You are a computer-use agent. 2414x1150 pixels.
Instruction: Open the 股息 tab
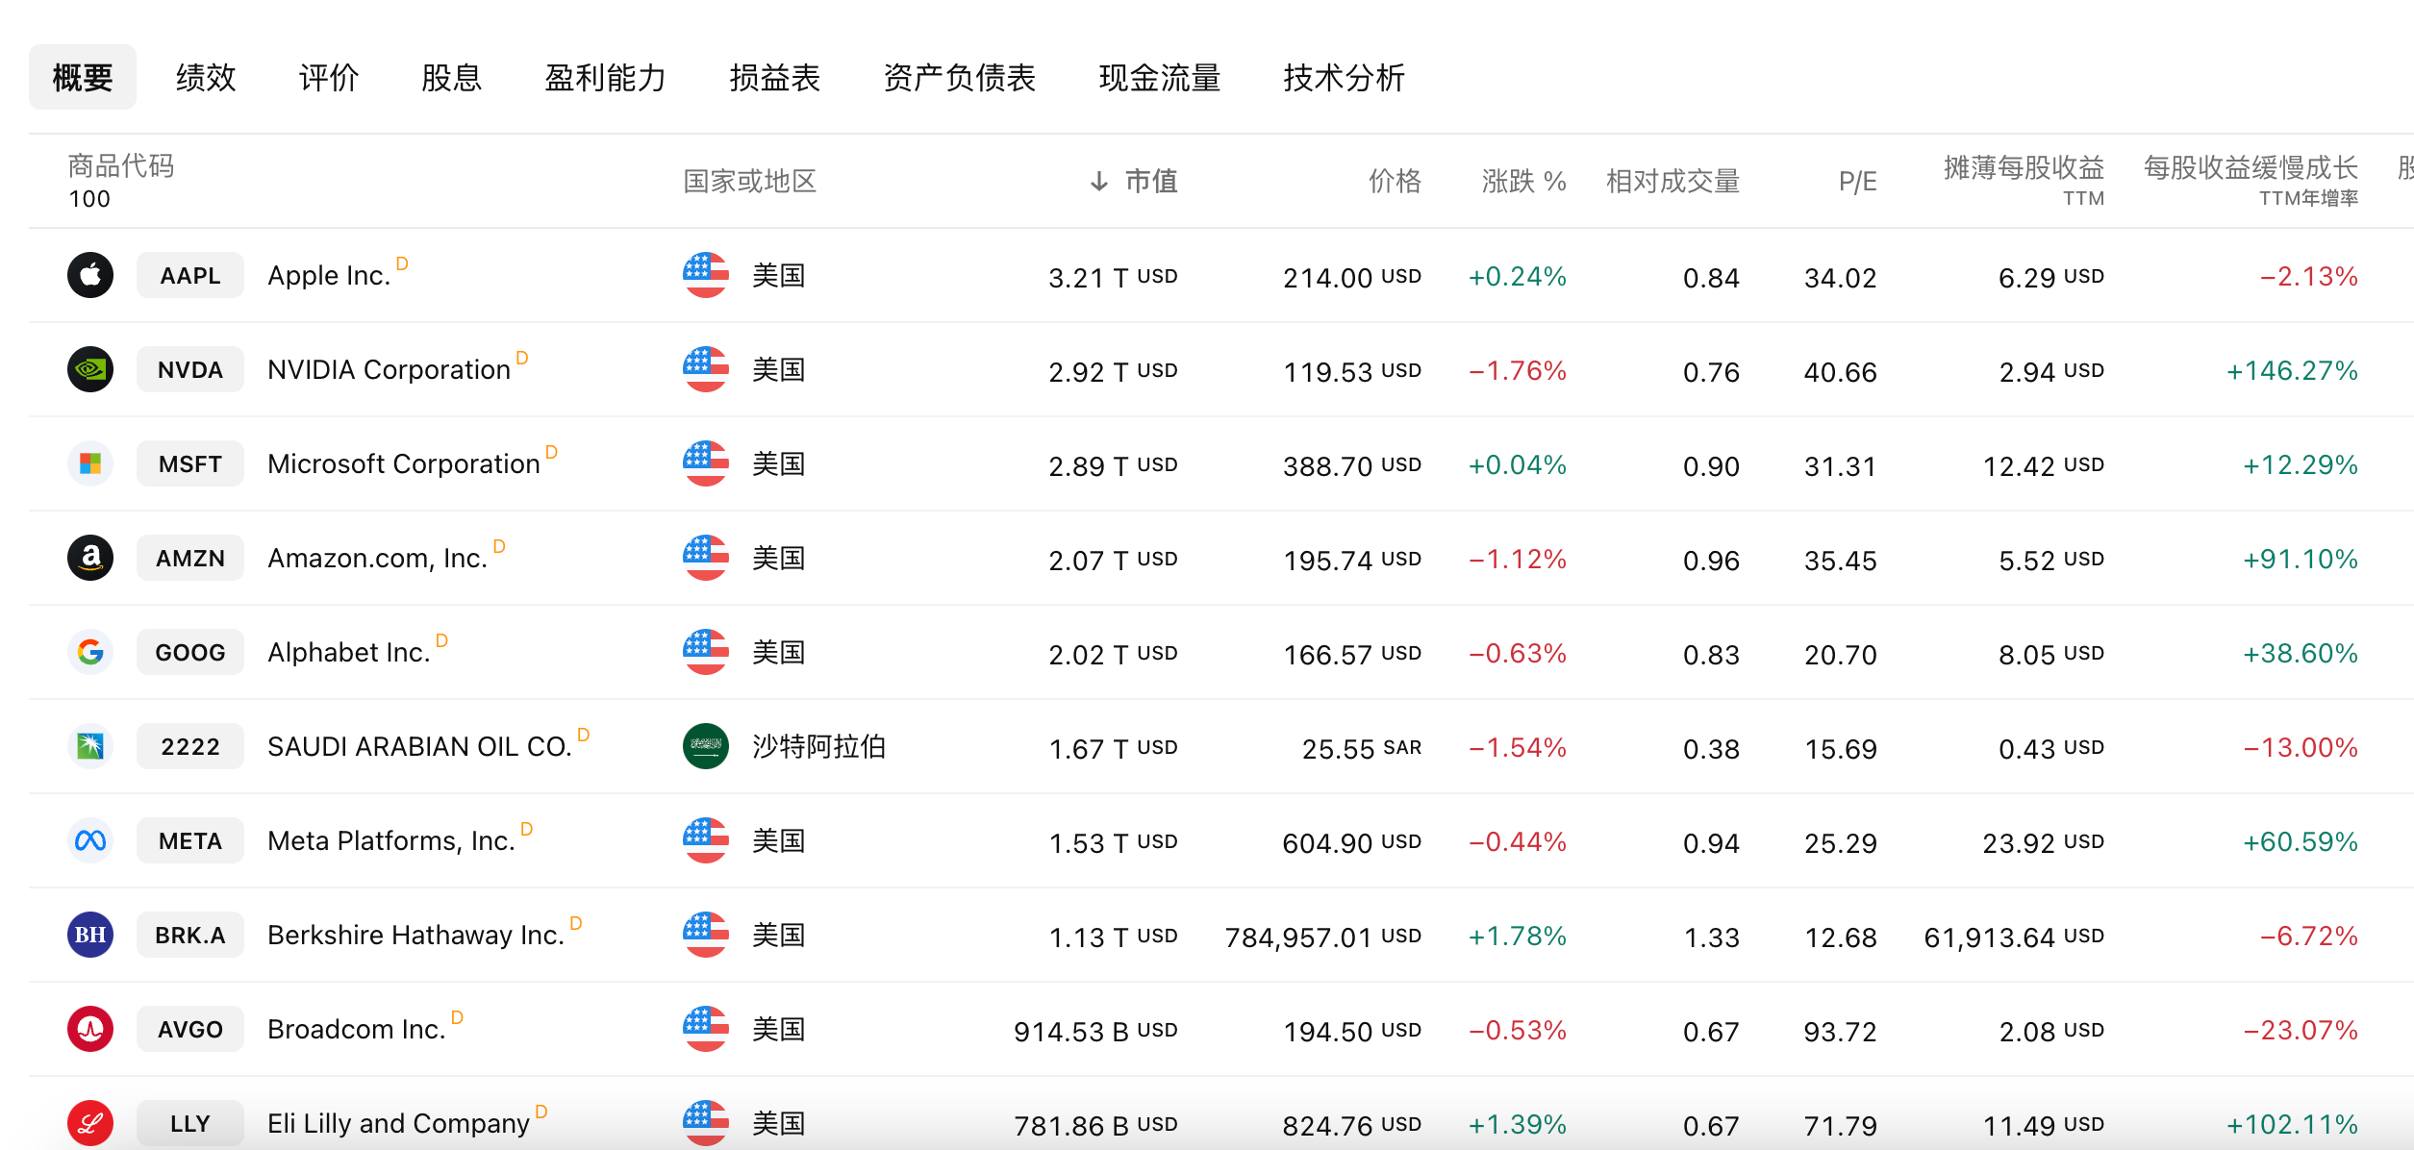tap(452, 78)
